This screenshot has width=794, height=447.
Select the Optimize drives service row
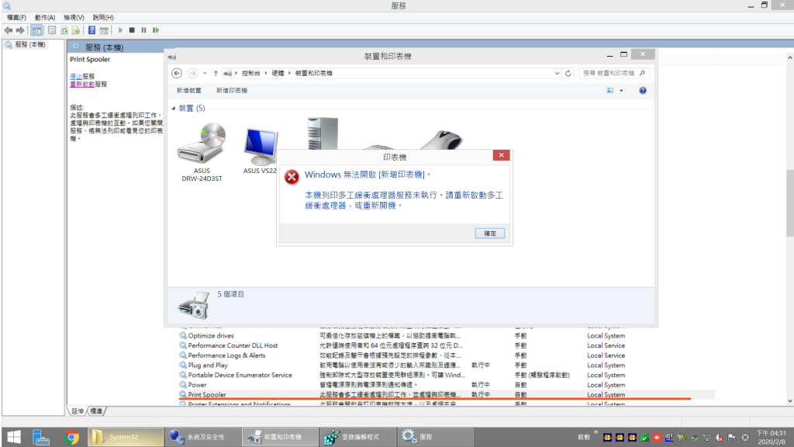pos(446,336)
